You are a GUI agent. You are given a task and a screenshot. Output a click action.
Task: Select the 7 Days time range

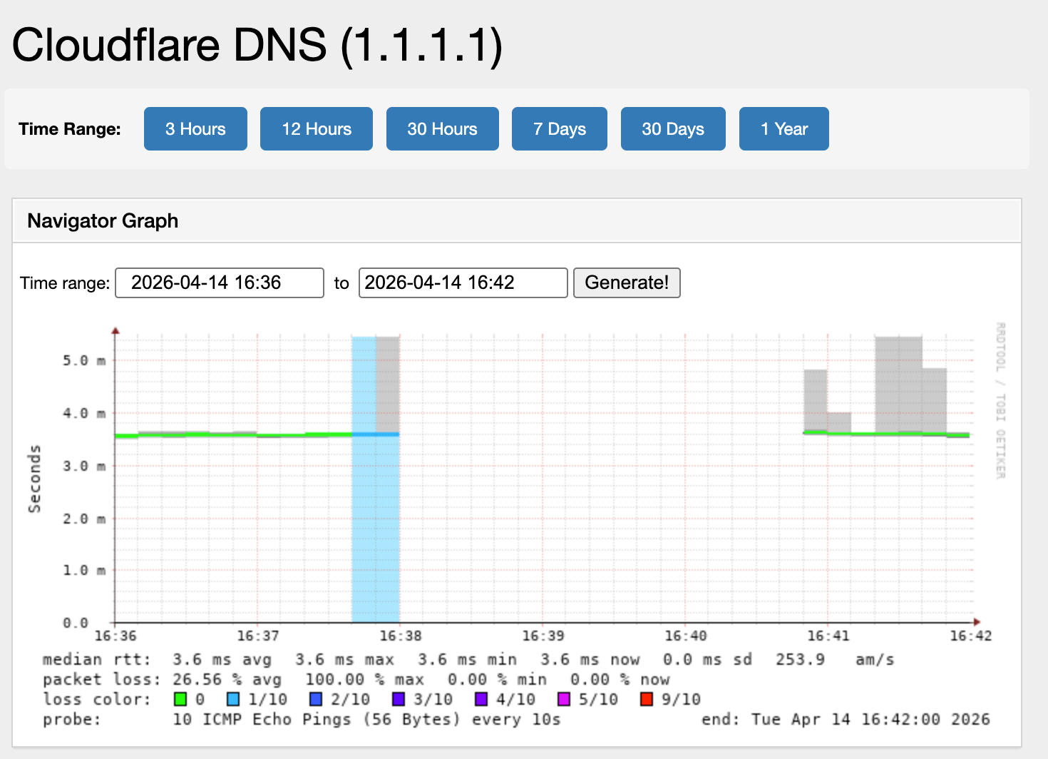tap(559, 128)
